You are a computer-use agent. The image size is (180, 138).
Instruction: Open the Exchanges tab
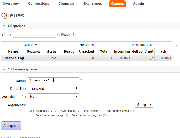[x=93, y=4]
